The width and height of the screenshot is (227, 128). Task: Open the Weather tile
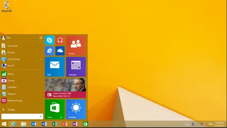pos(76,109)
